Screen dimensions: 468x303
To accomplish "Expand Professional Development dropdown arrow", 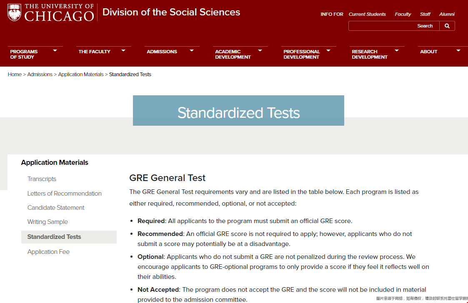I will [x=328, y=51].
